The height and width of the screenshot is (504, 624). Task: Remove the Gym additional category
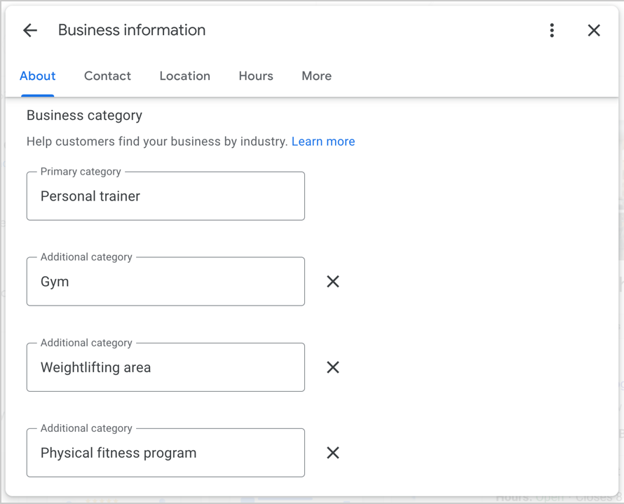[x=333, y=282]
